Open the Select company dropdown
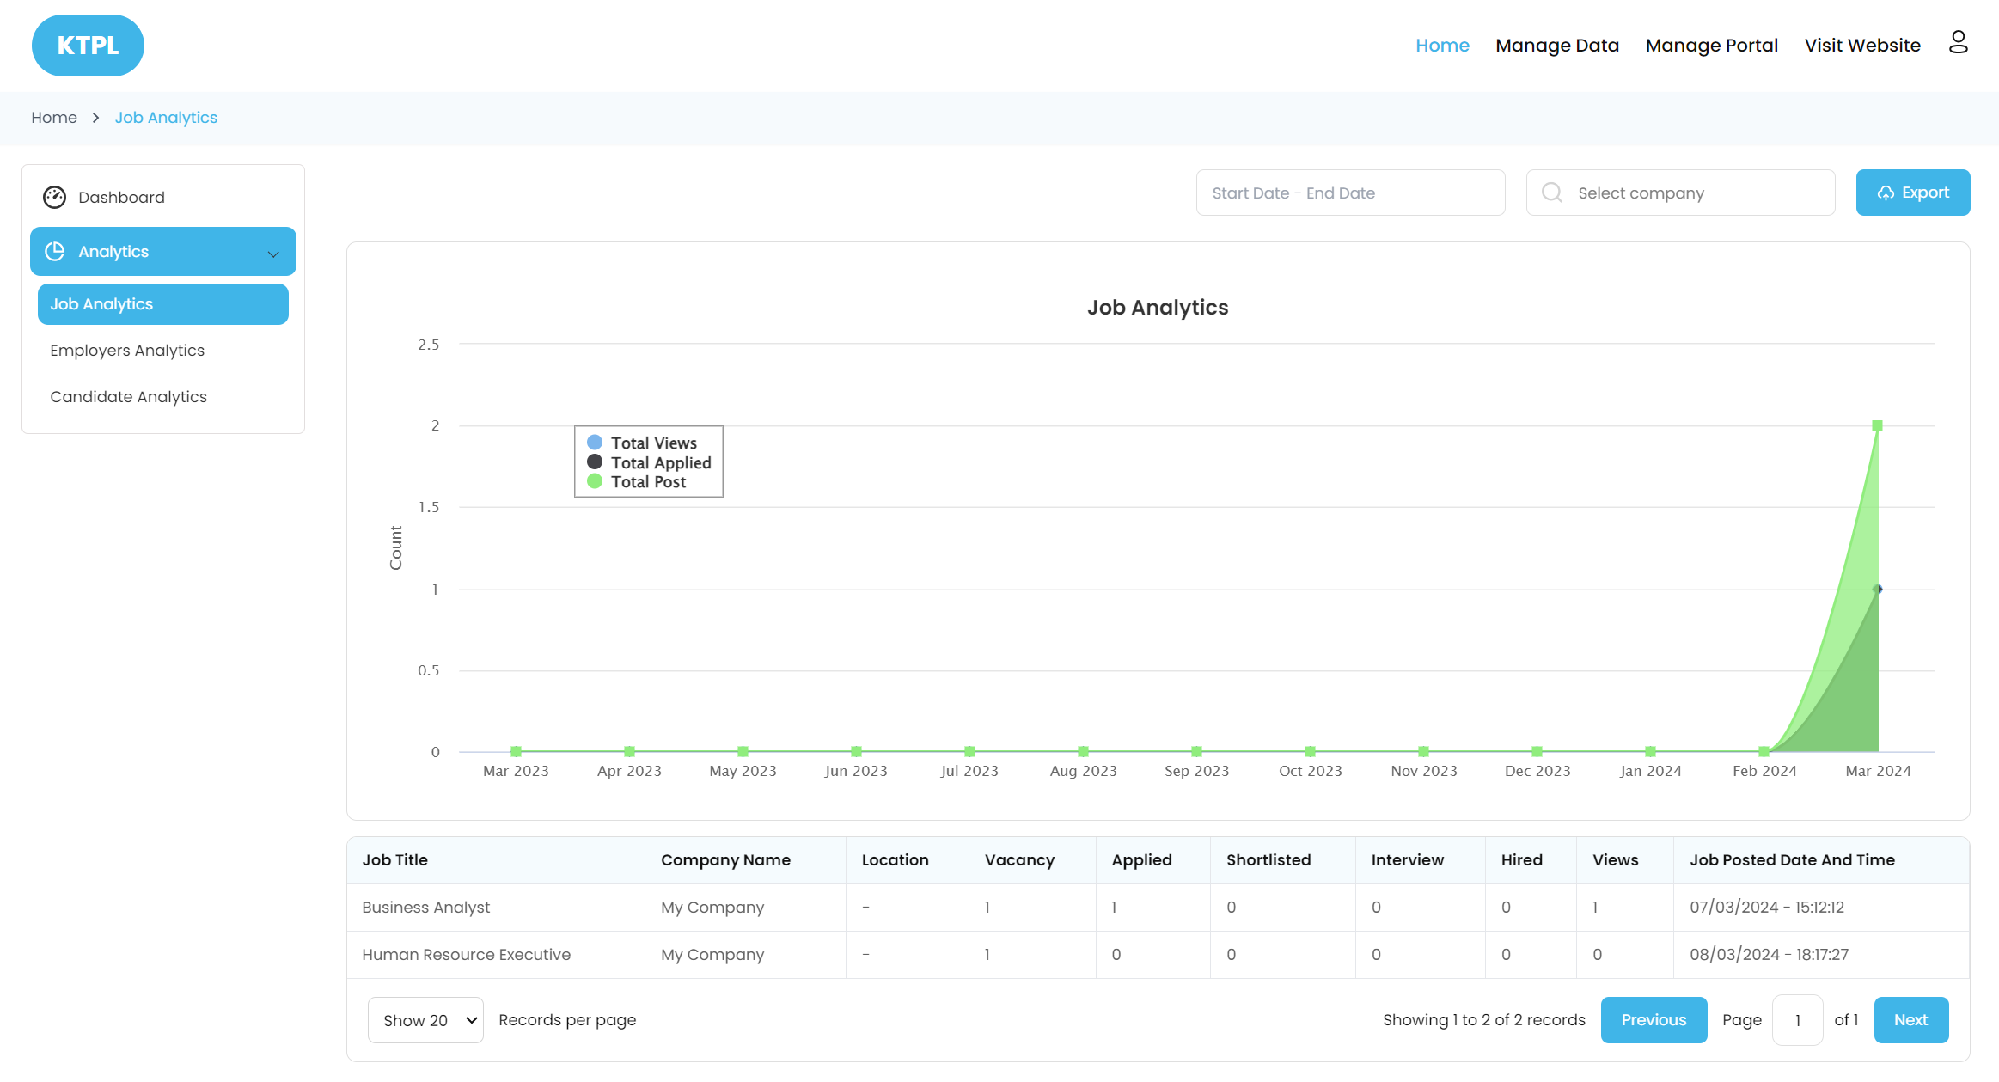Image resolution: width=1999 pixels, height=1082 pixels. 1680,193
